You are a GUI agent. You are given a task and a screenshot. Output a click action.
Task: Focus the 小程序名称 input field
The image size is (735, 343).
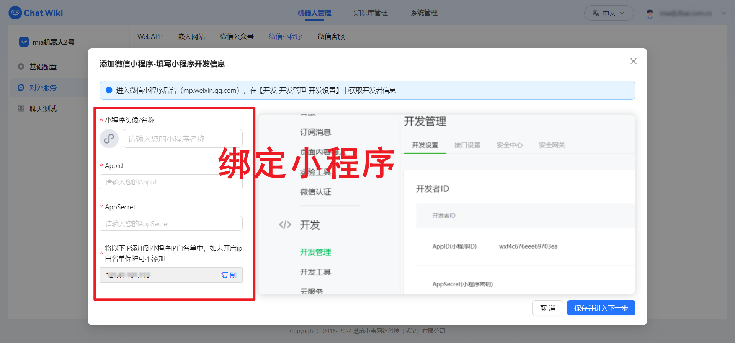[x=183, y=139]
